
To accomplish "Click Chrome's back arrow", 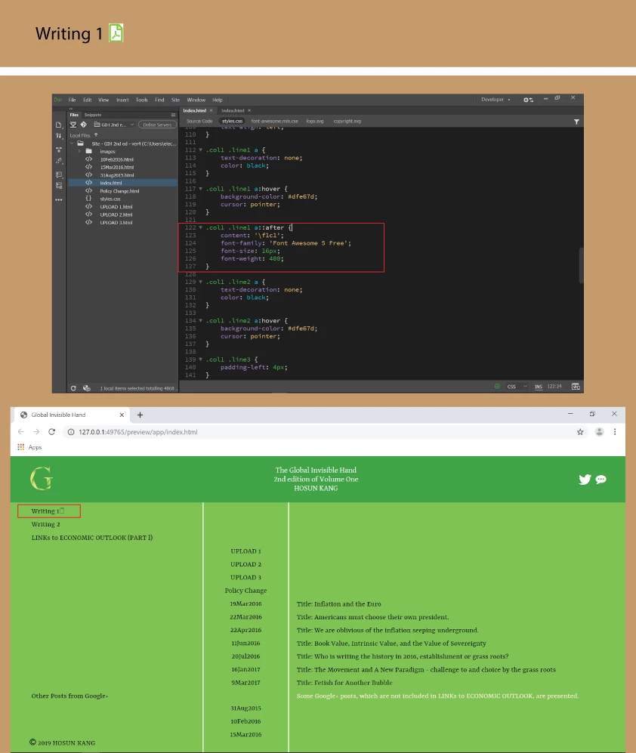I will pos(21,432).
